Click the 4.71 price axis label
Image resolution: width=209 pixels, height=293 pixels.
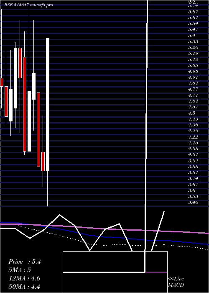click(193, 95)
